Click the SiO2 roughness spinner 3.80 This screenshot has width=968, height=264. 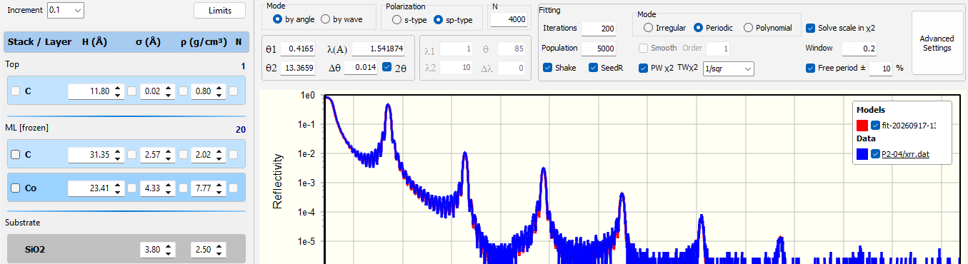pyautogui.click(x=157, y=250)
